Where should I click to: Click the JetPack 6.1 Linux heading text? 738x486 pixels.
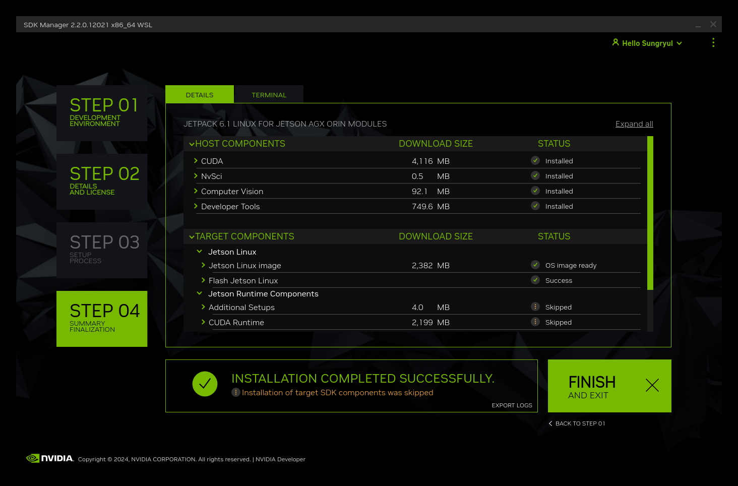[285, 124]
